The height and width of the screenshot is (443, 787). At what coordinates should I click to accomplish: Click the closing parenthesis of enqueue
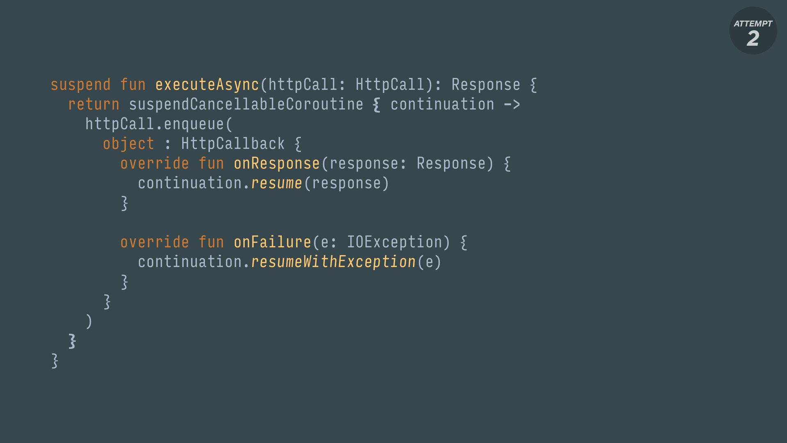pos(89,322)
